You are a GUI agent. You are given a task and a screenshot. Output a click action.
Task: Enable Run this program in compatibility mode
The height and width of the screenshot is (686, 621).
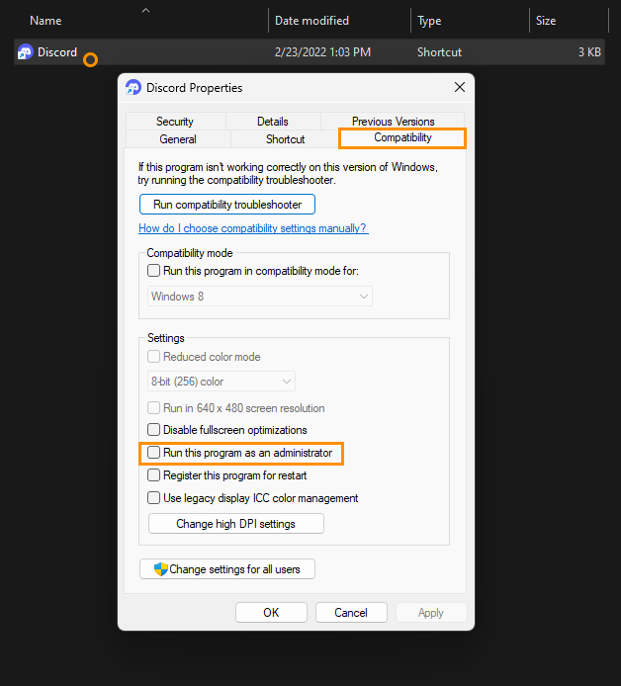click(153, 271)
